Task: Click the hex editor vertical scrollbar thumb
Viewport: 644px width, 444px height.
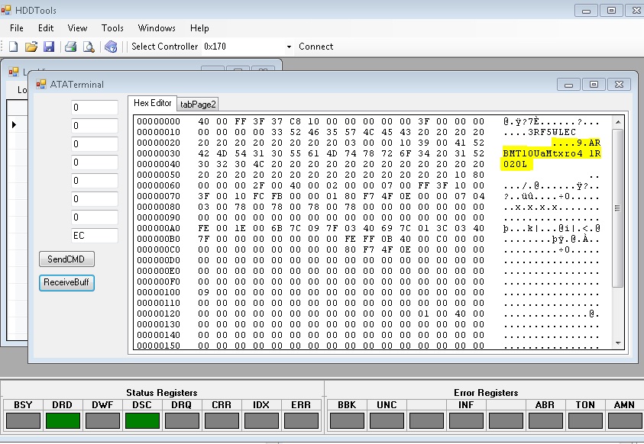Action: point(618,208)
